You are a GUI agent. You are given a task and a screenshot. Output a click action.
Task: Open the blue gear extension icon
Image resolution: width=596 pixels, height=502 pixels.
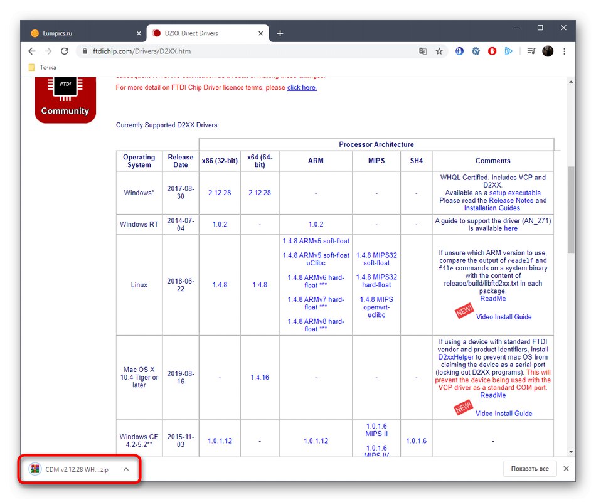[476, 51]
